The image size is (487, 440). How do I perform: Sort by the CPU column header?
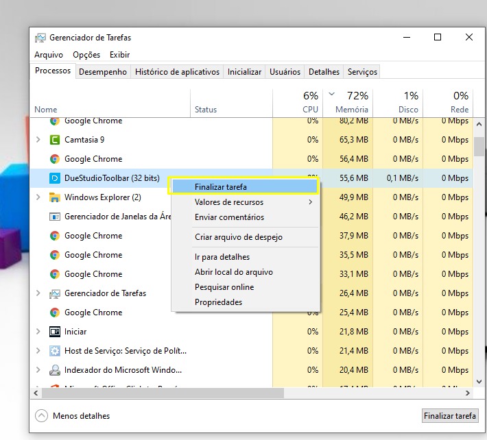[298, 103]
